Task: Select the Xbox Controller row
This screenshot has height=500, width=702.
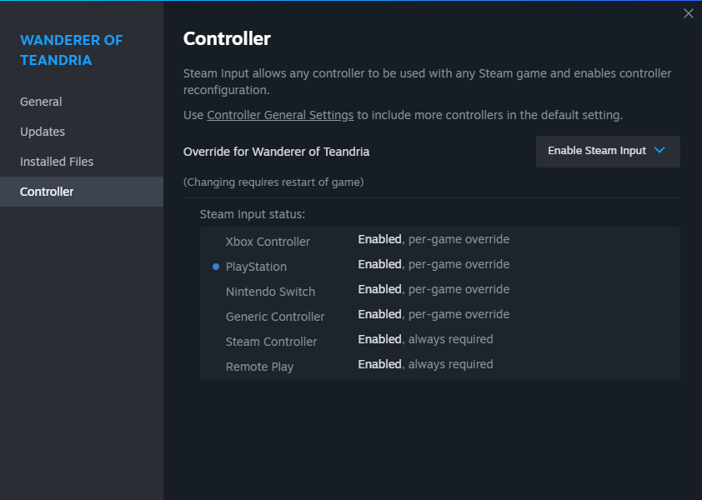Action: pos(268,242)
